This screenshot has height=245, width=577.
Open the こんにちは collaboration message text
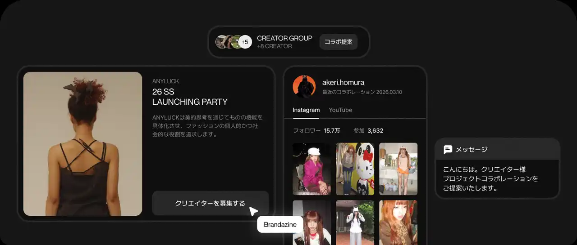click(490, 179)
